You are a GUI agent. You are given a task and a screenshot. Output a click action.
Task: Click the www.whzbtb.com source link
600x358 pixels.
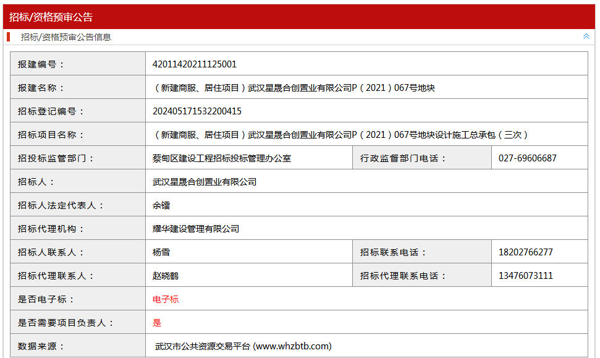292,346
